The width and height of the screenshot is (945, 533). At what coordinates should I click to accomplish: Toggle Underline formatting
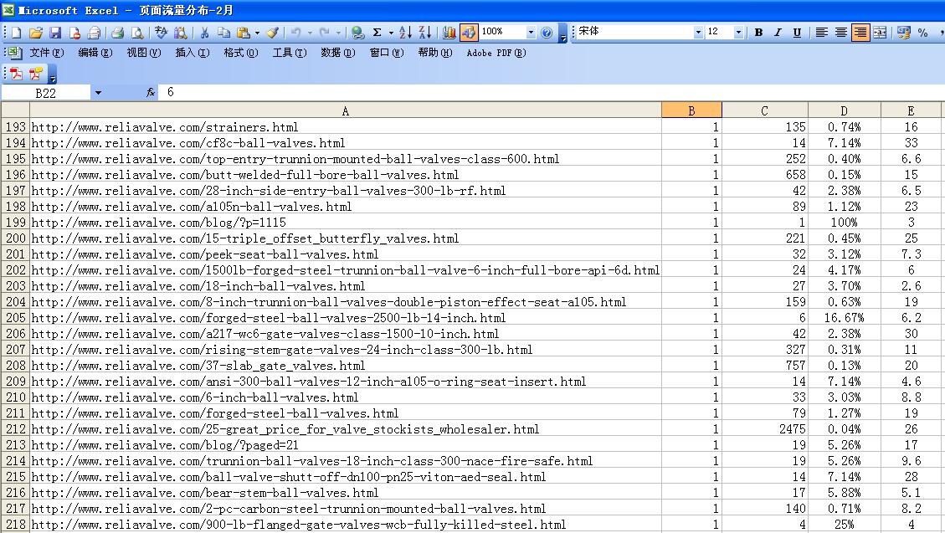[797, 33]
